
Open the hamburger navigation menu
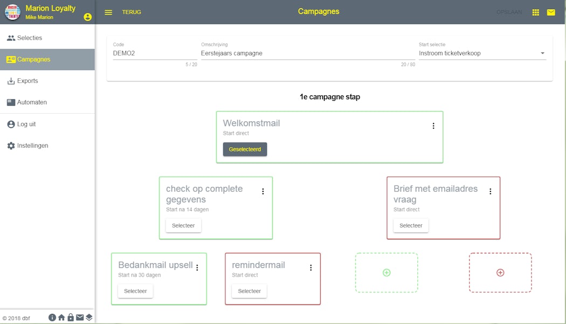108,12
